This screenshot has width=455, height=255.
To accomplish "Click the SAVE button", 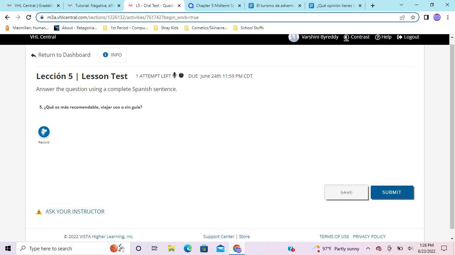I will coord(346,193).
